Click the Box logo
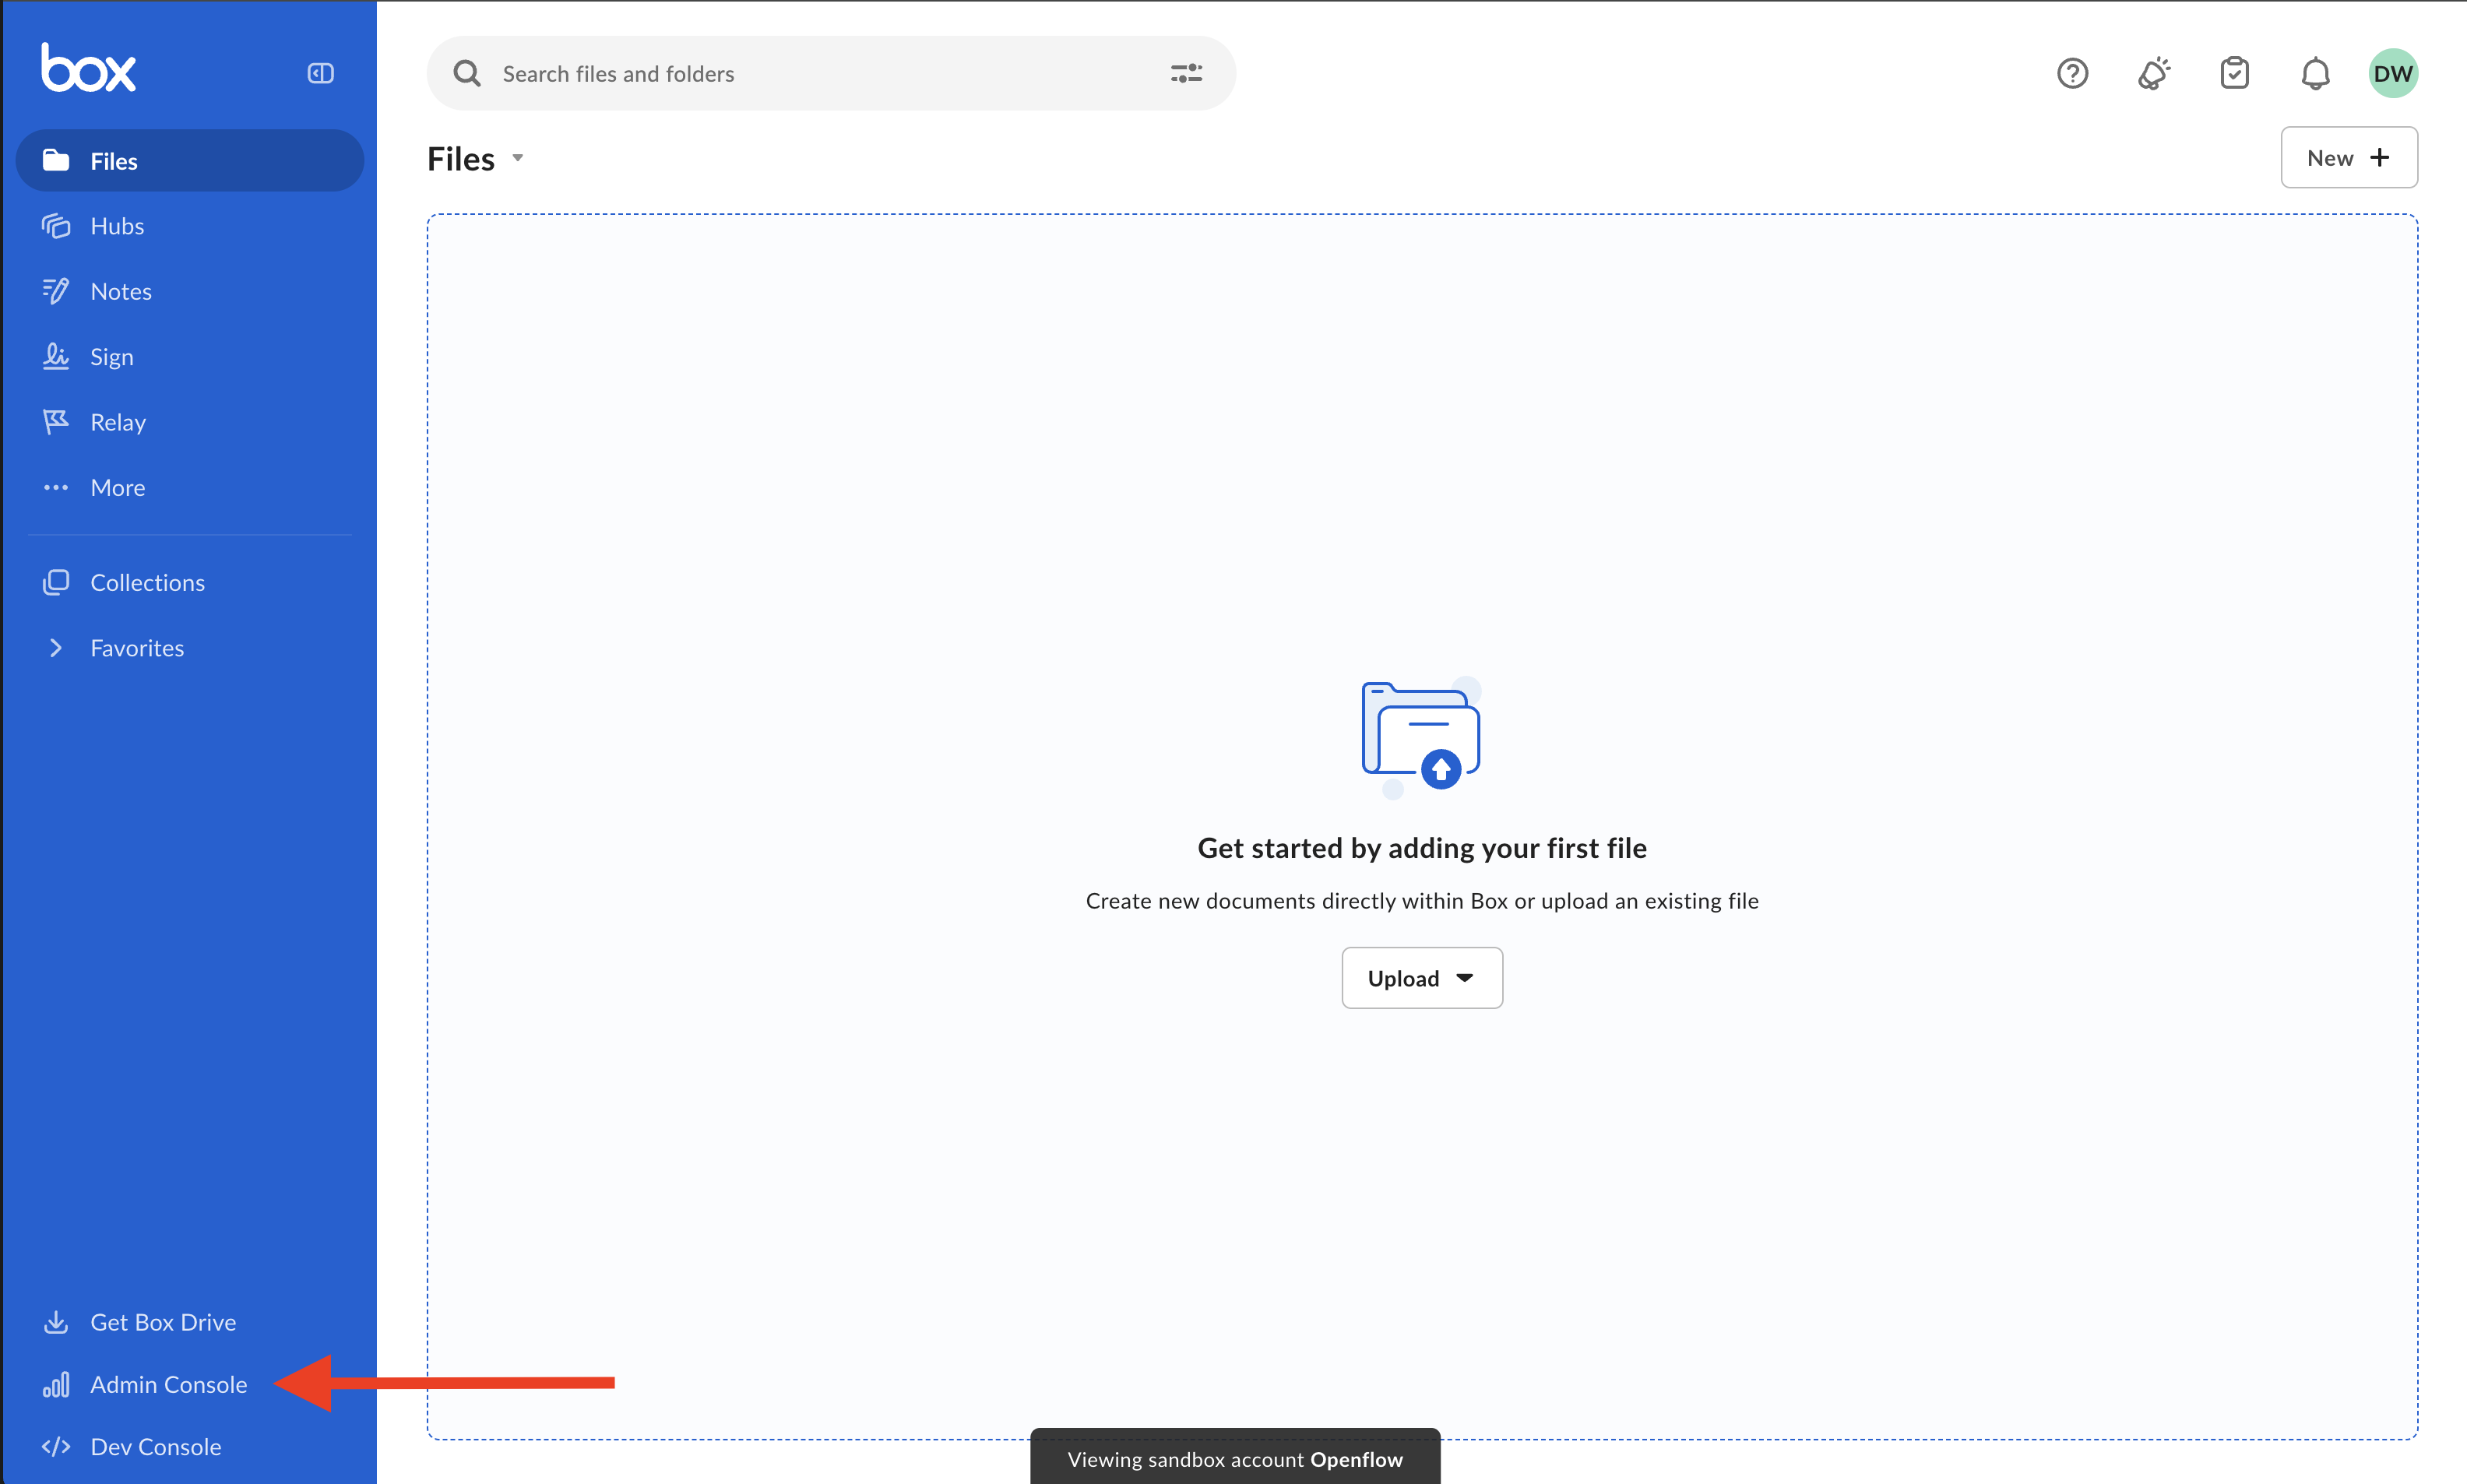The width and height of the screenshot is (2467, 1484). click(88, 68)
